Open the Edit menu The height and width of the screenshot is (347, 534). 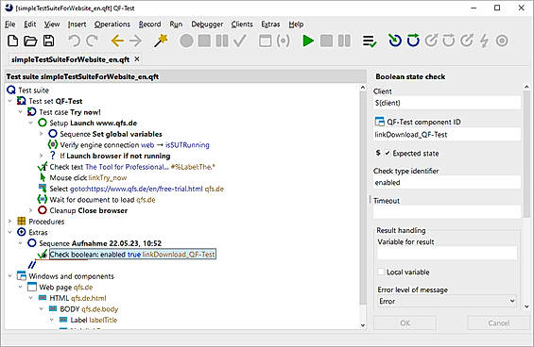click(x=30, y=25)
